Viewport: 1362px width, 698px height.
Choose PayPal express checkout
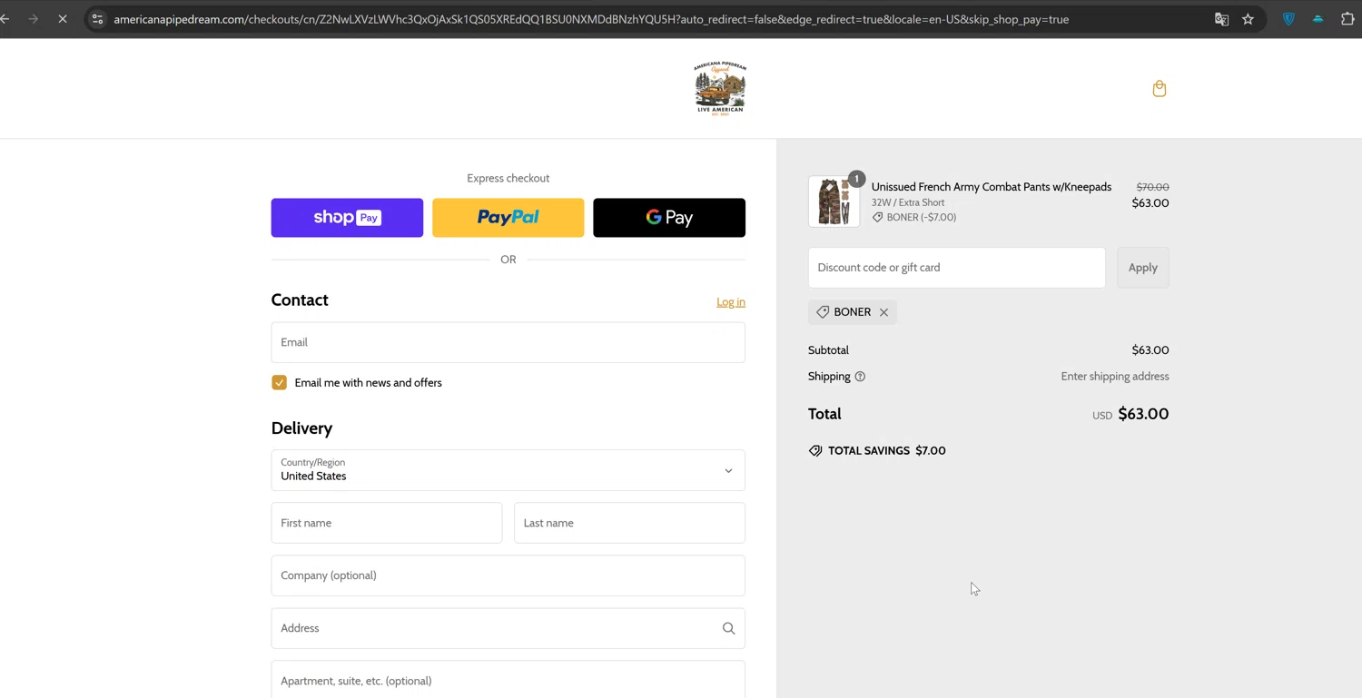click(508, 218)
